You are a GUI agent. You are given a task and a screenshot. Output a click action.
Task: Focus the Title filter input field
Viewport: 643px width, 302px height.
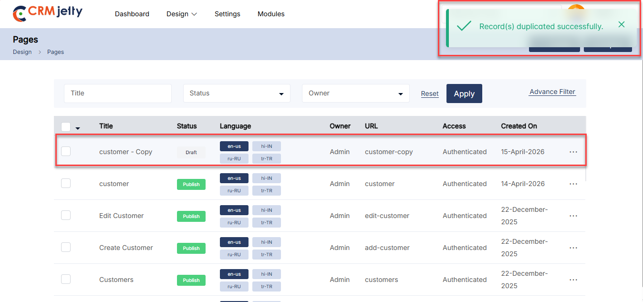(118, 94)
